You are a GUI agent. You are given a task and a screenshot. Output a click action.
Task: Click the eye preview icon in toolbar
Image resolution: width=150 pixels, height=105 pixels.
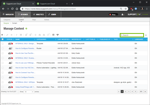tap(11, 35)
